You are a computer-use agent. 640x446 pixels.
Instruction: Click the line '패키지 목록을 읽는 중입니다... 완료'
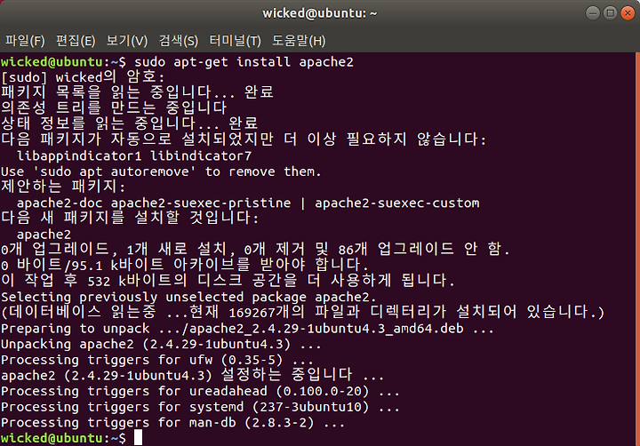[137, 92]
